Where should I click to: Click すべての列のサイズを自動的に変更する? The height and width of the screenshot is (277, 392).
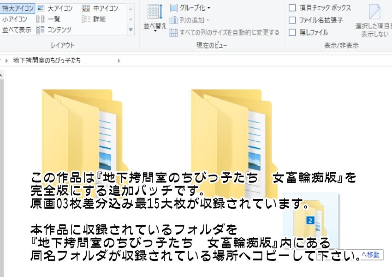tap(225, 32)
